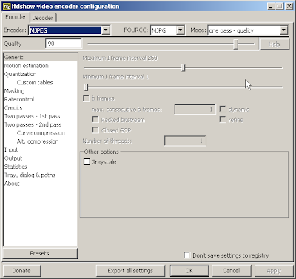Toggle Don't save settings to registry
296x279 pixels.
coord(186,255)
